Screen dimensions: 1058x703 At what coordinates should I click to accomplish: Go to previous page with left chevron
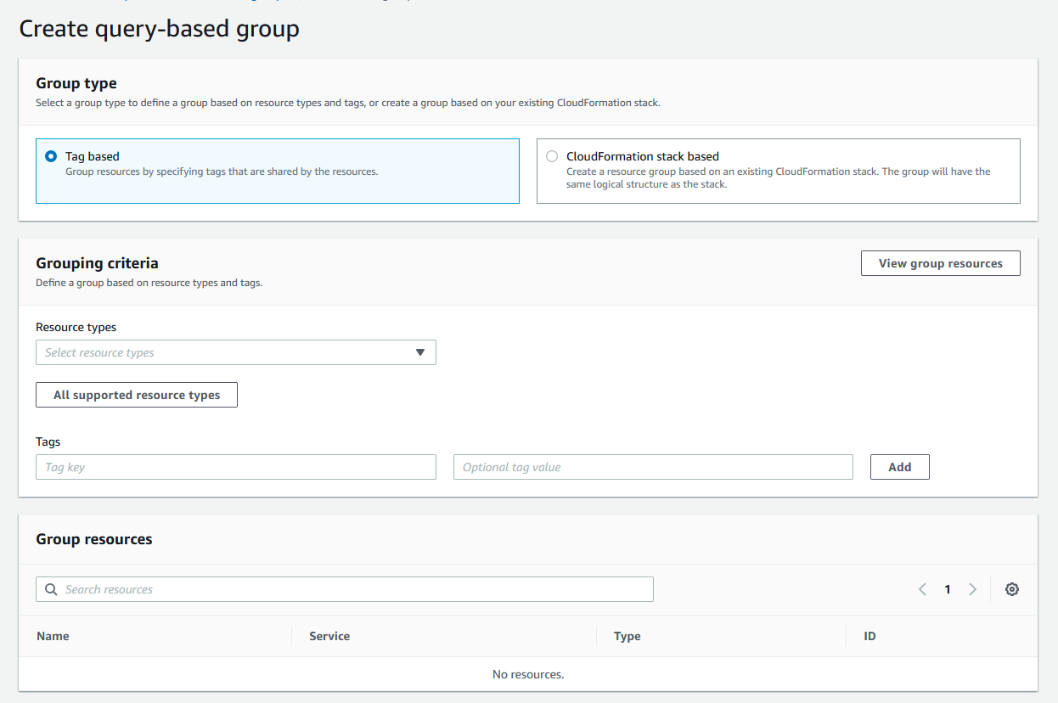(922, 589)
